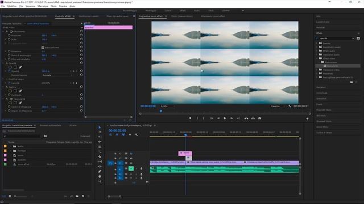Reset the Rotazione parameter
Viewport: 364px width, 204px height.
click(81, 51)
